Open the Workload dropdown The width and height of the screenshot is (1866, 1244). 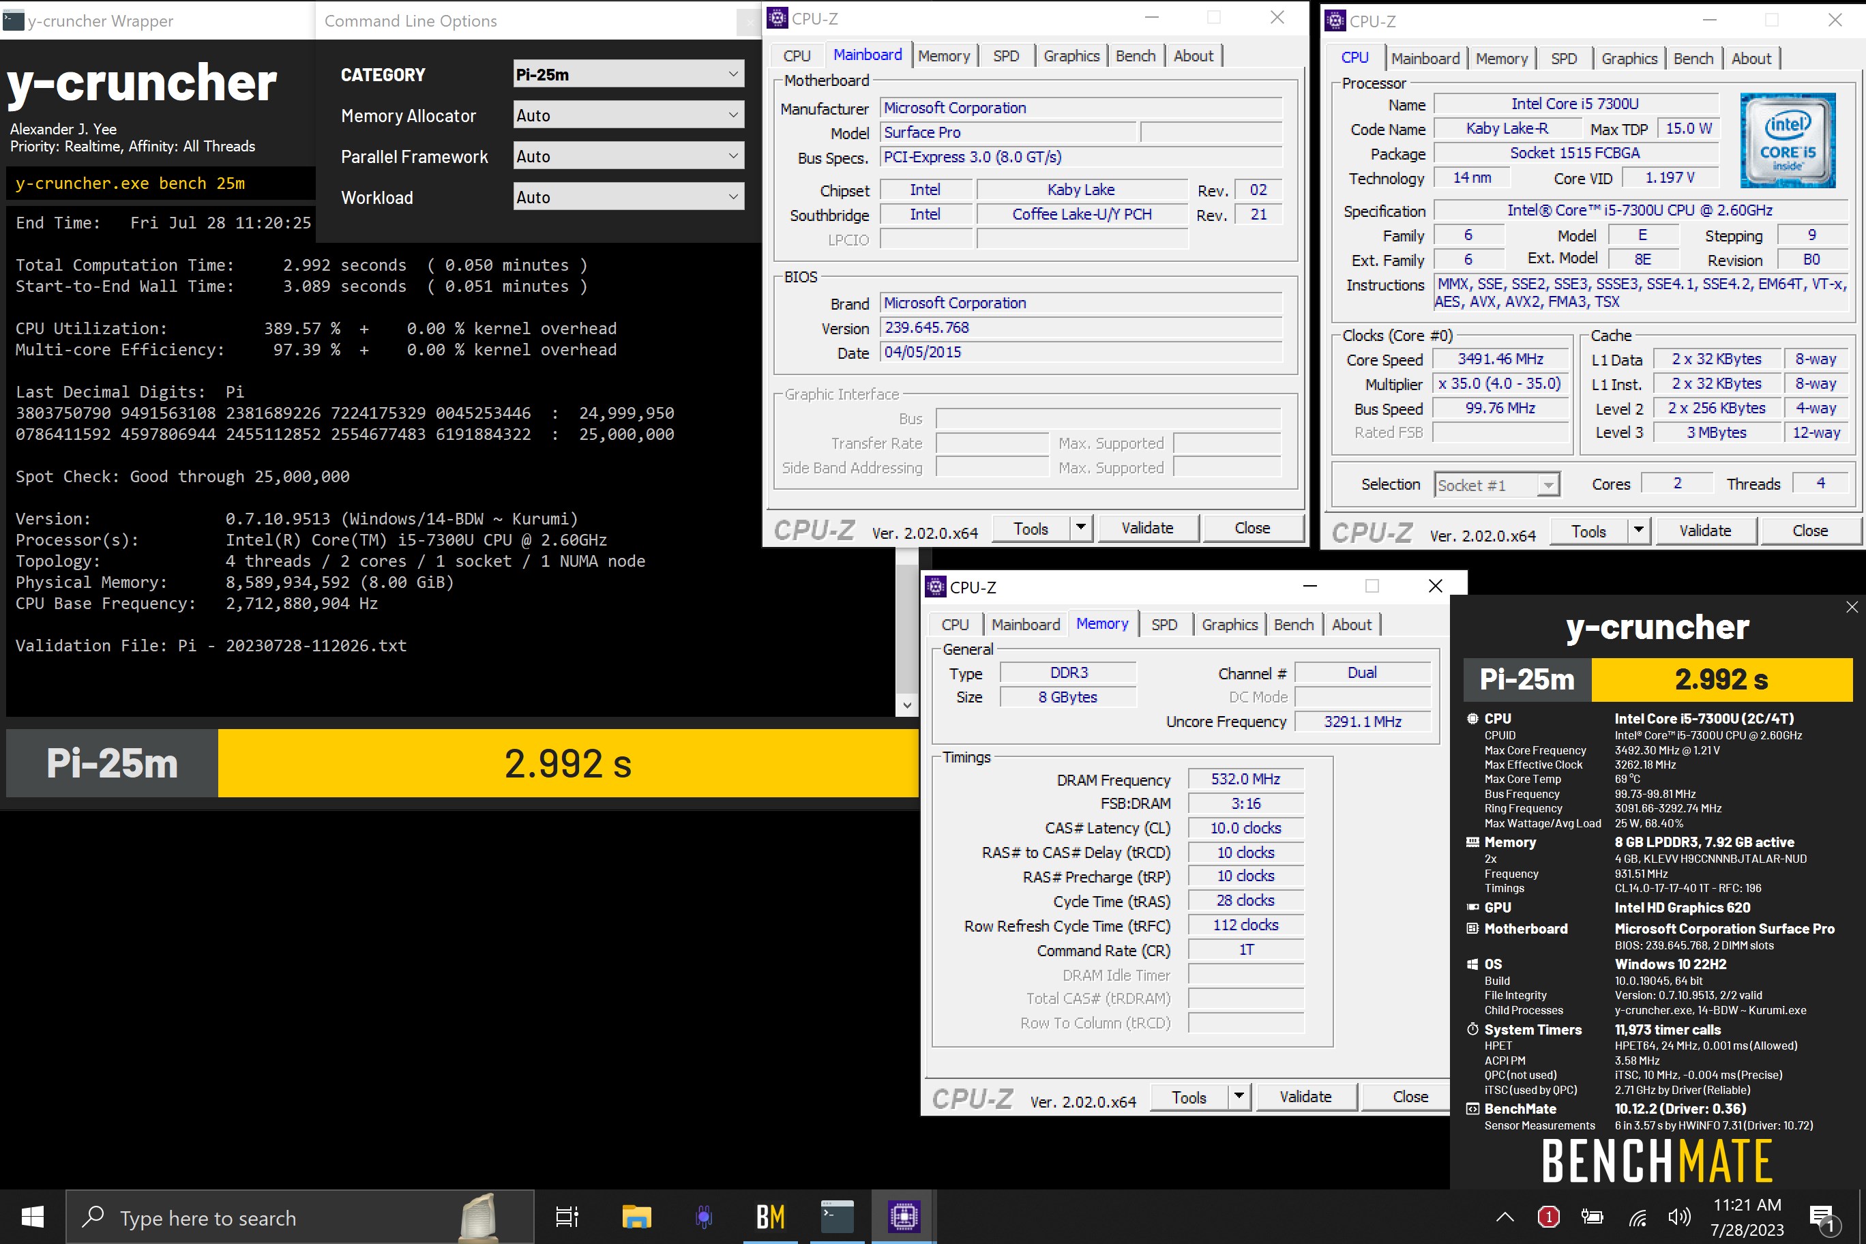(x=628, y=196)
